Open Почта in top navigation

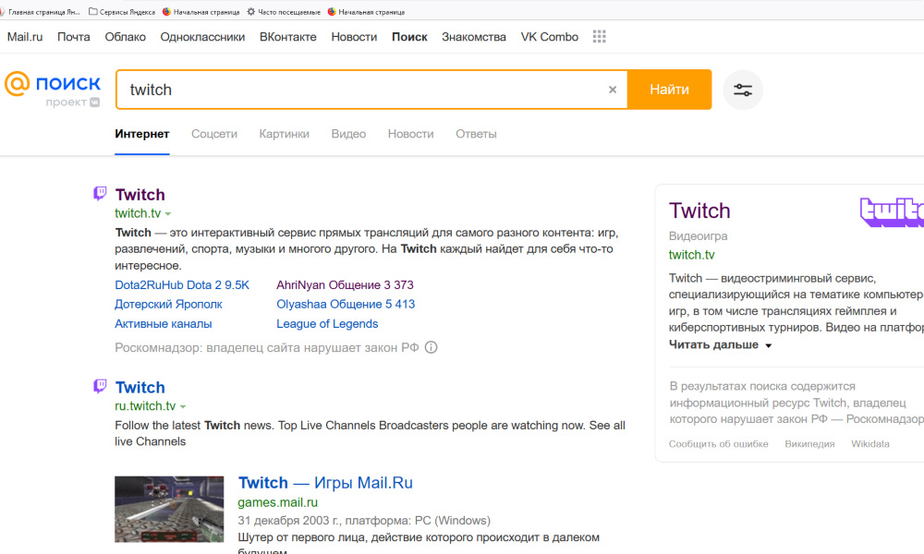pos(74,37)
